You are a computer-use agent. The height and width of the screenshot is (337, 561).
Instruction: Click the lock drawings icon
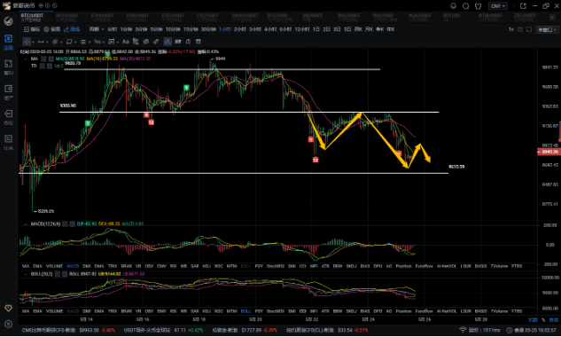click(188, 42)
